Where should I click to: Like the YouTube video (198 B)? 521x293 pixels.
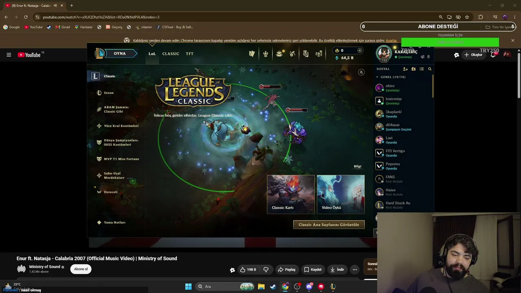248,269
